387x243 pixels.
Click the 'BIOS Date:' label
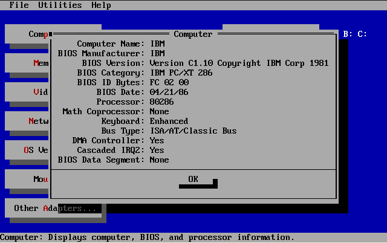[x=120, y=92]
